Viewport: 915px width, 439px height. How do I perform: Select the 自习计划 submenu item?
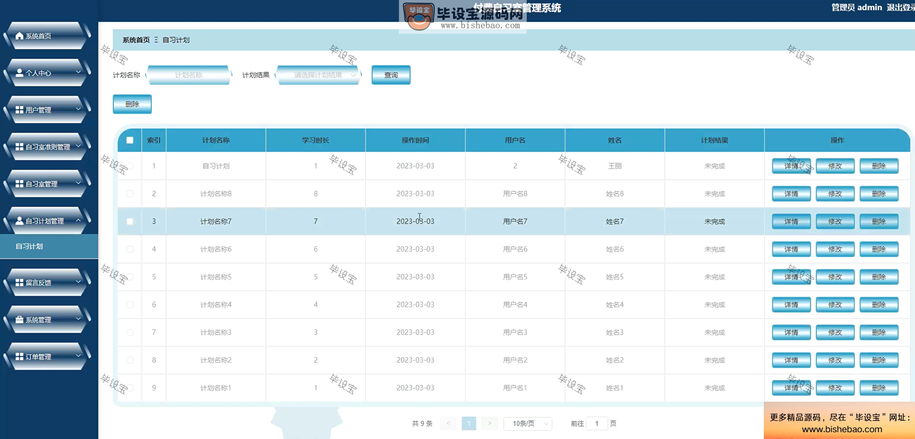tap(49, 246)
